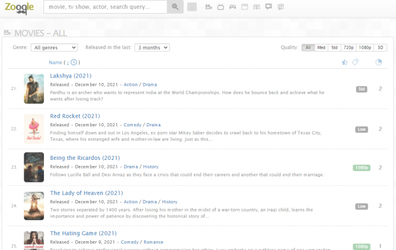Choose the Std quality tab
Viewport: 396px width, 250px height.
point(334,48)
